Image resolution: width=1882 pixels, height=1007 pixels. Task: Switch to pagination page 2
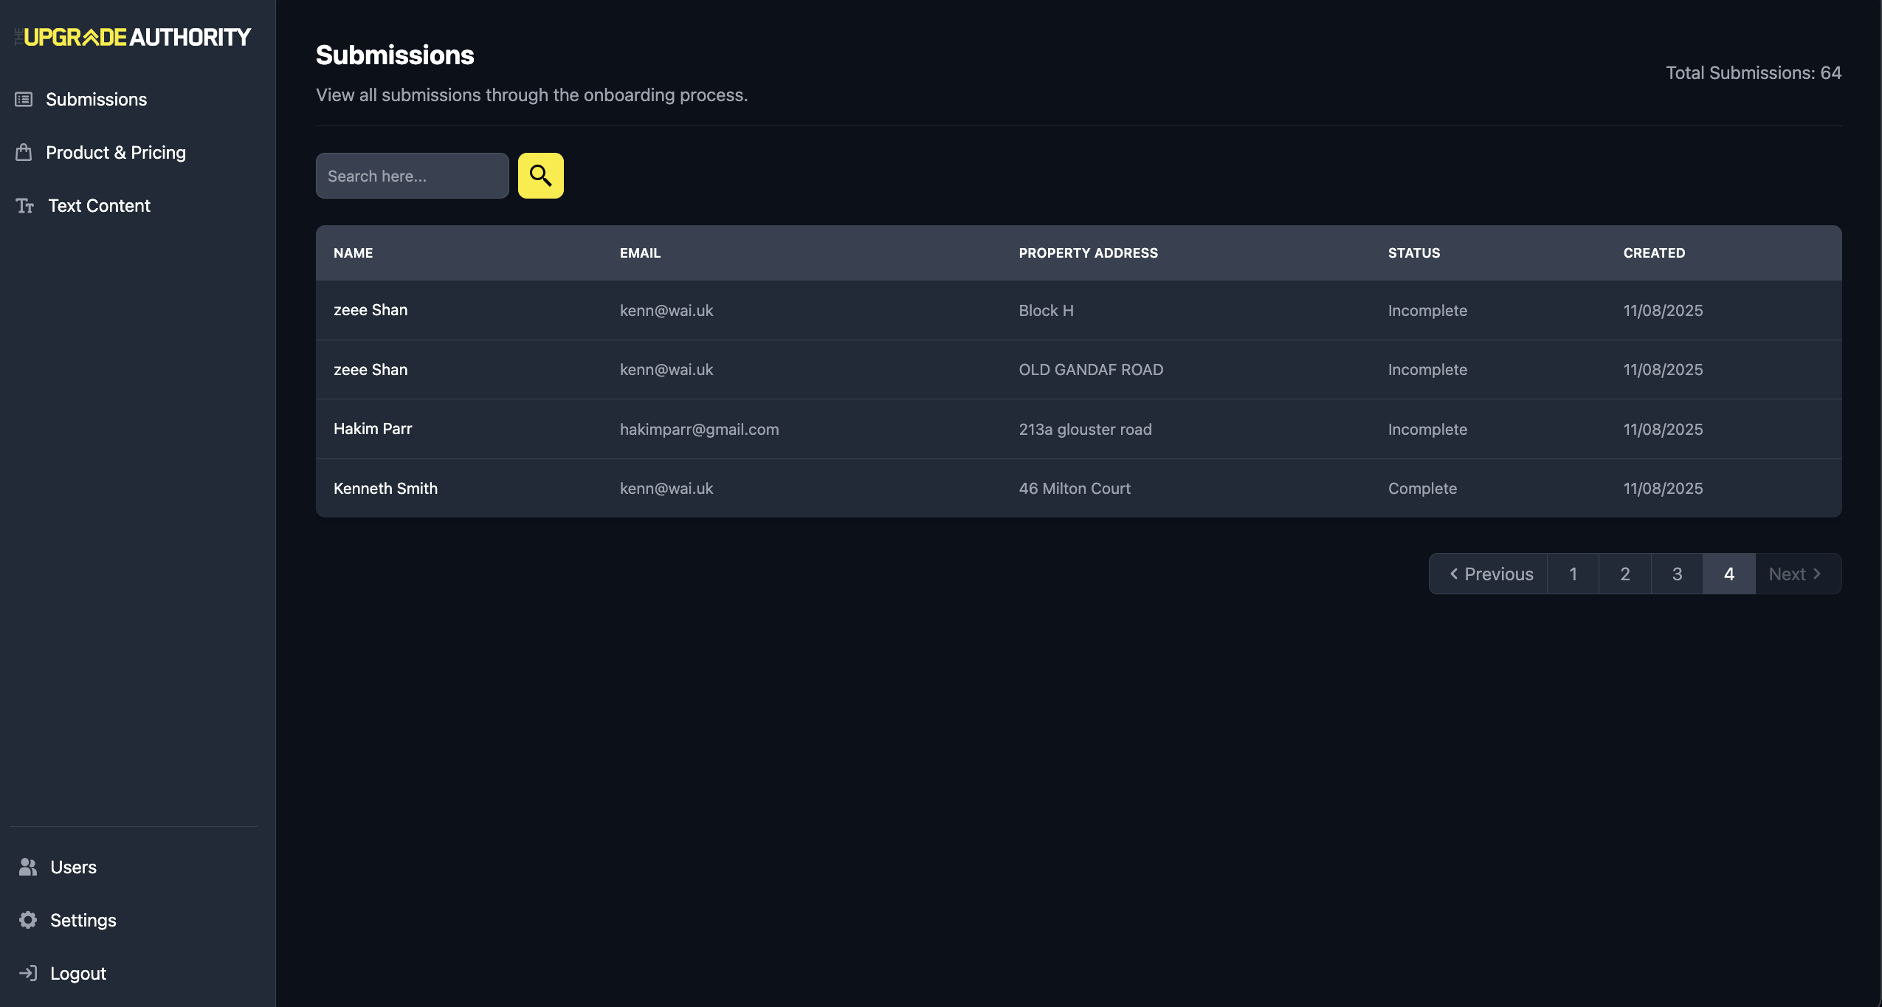[x=1624, y=574]
